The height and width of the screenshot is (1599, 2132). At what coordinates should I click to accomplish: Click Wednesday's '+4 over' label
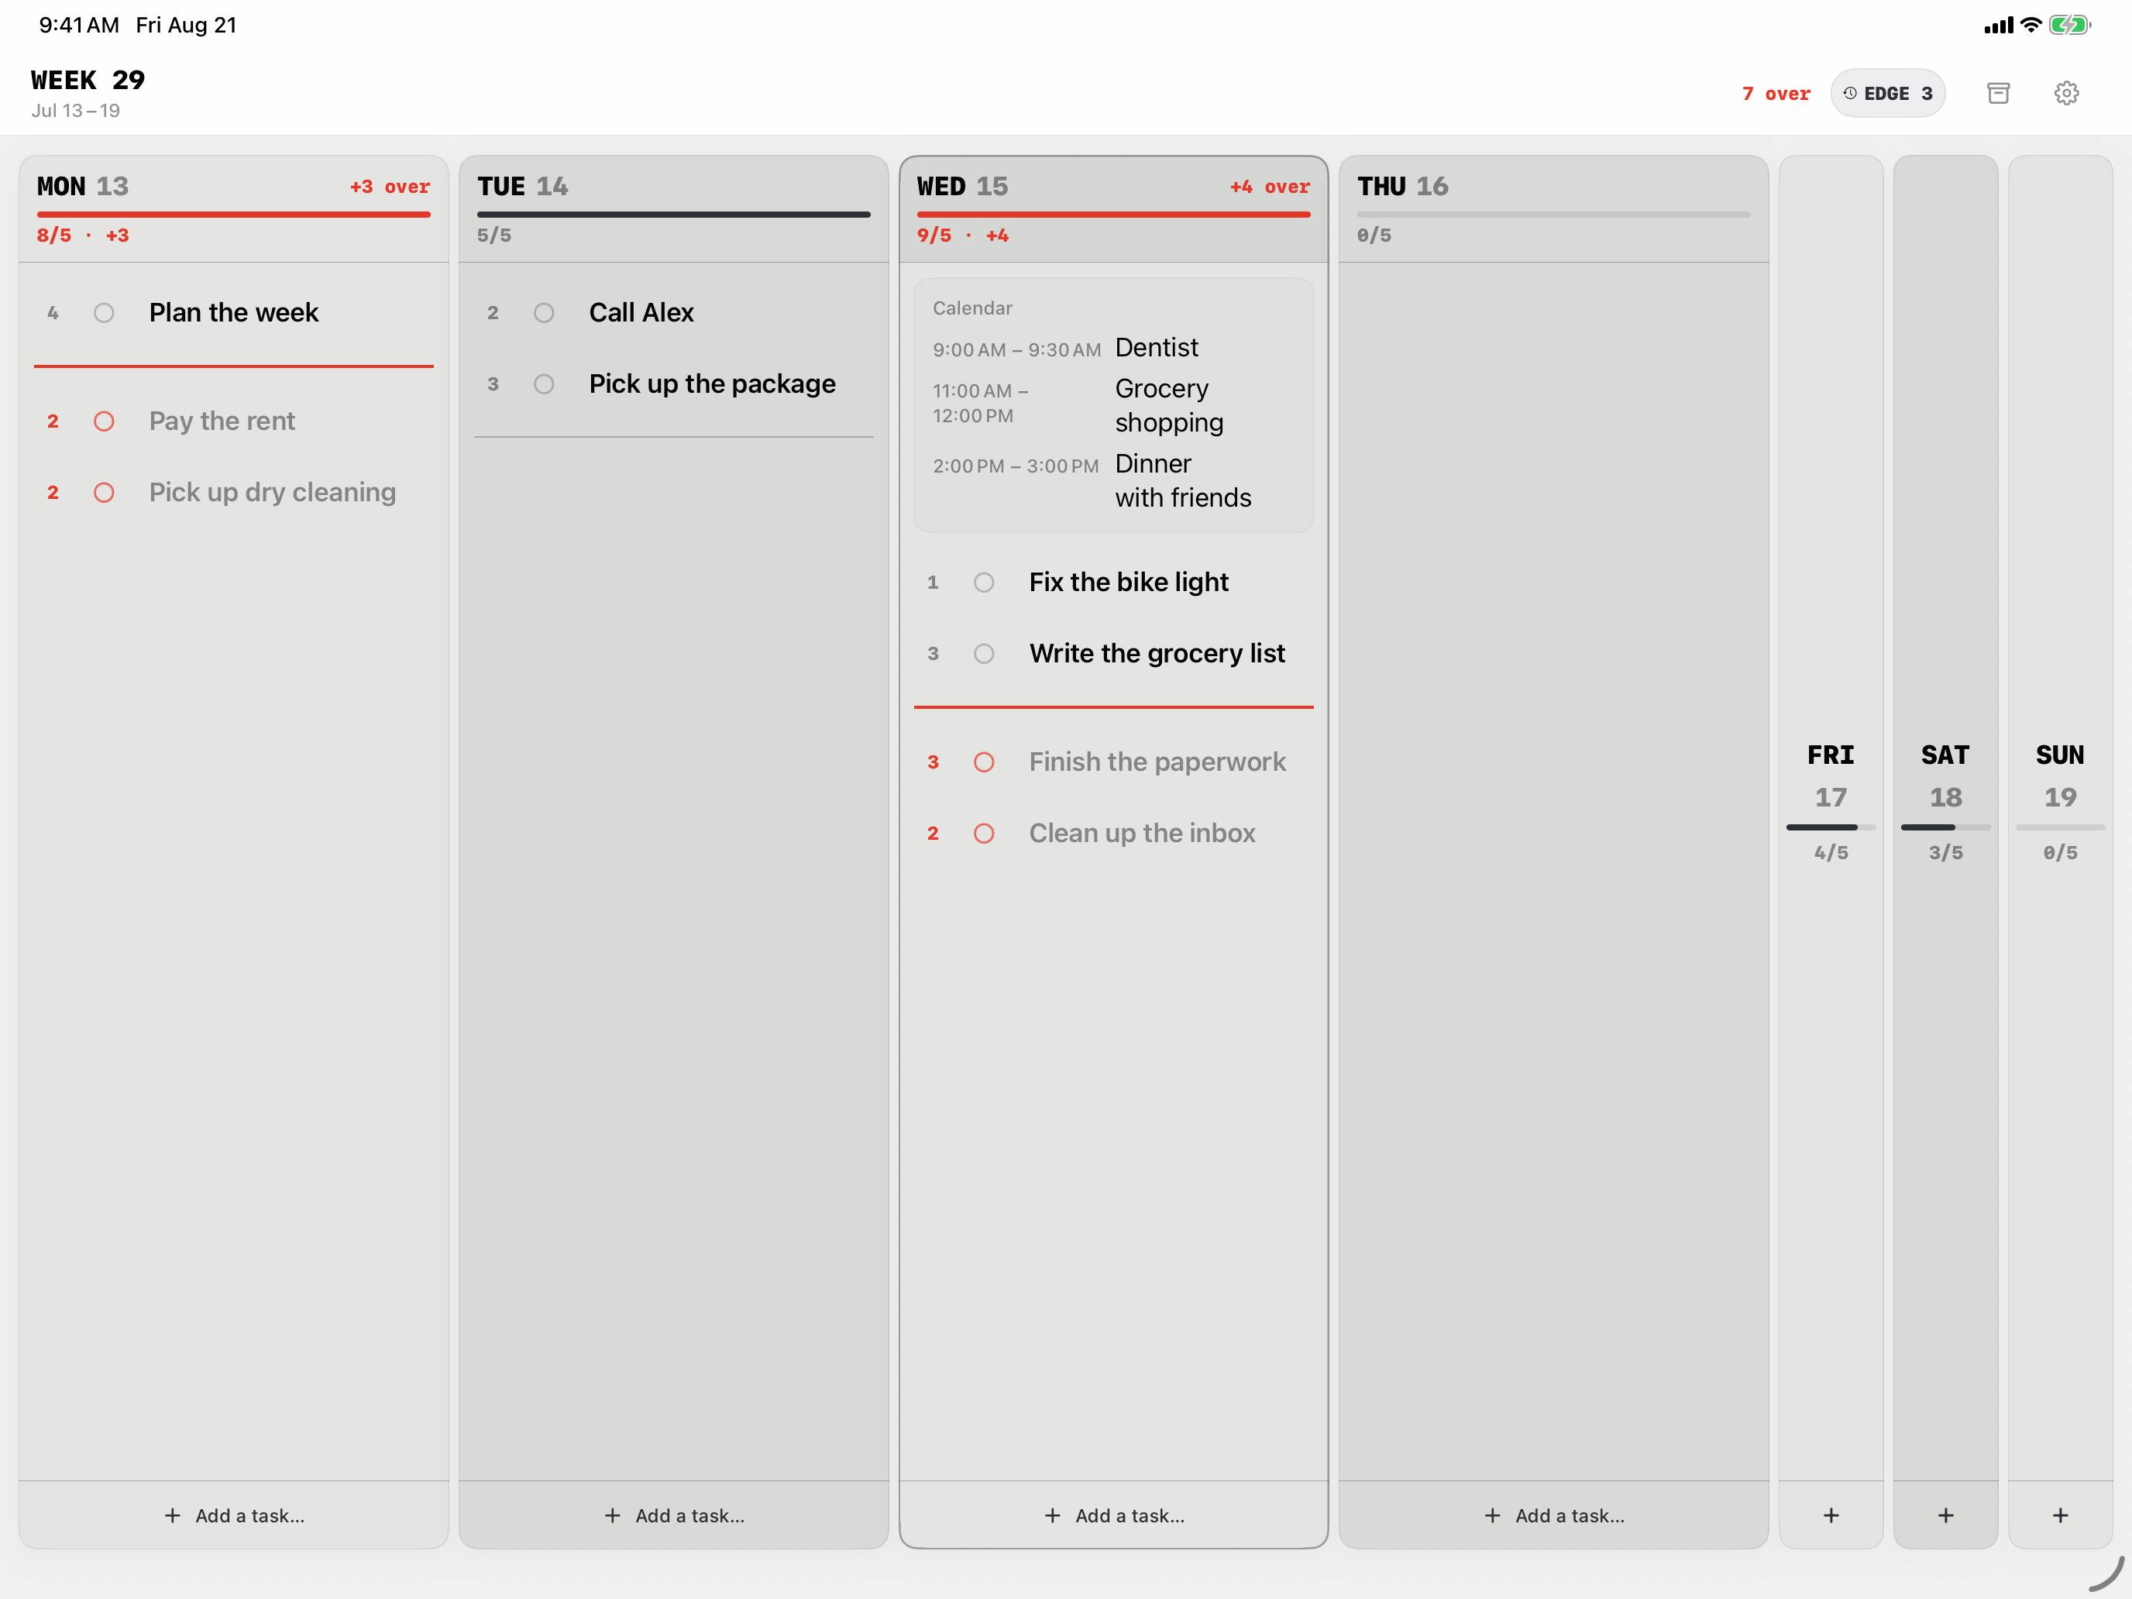[1270, 187]
